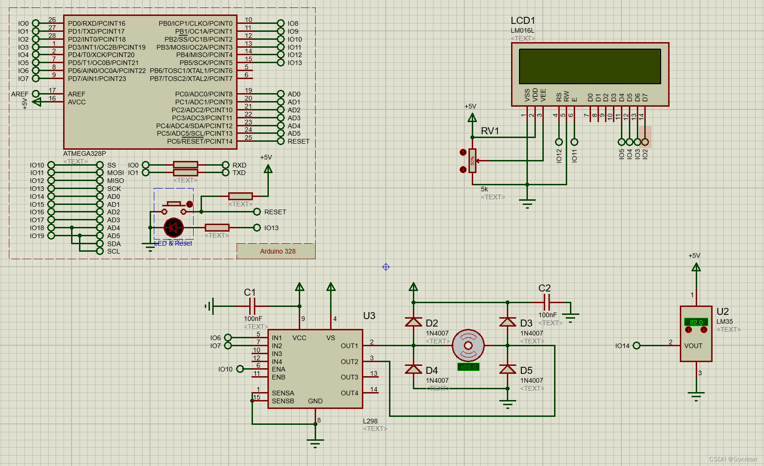Click the D4 1N4007 value label
764x466 pixels.
click(x=437, y=380)
